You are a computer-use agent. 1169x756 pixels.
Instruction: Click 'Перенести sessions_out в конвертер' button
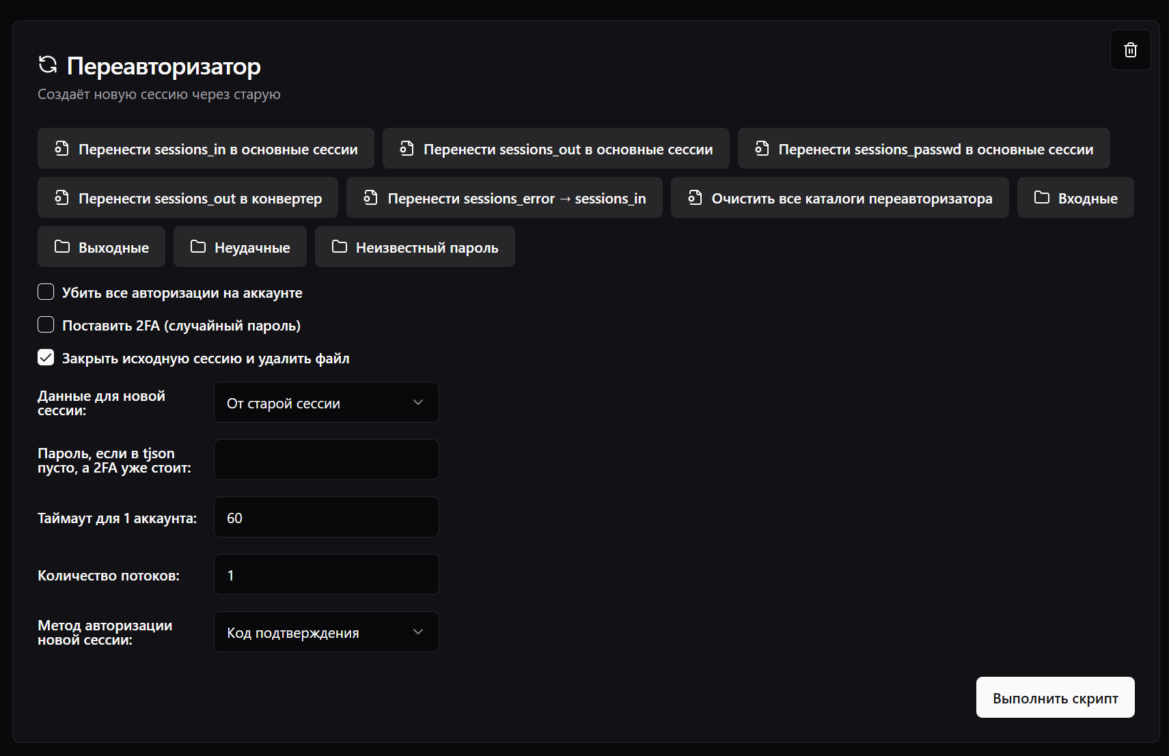click(x=188, y=198)
